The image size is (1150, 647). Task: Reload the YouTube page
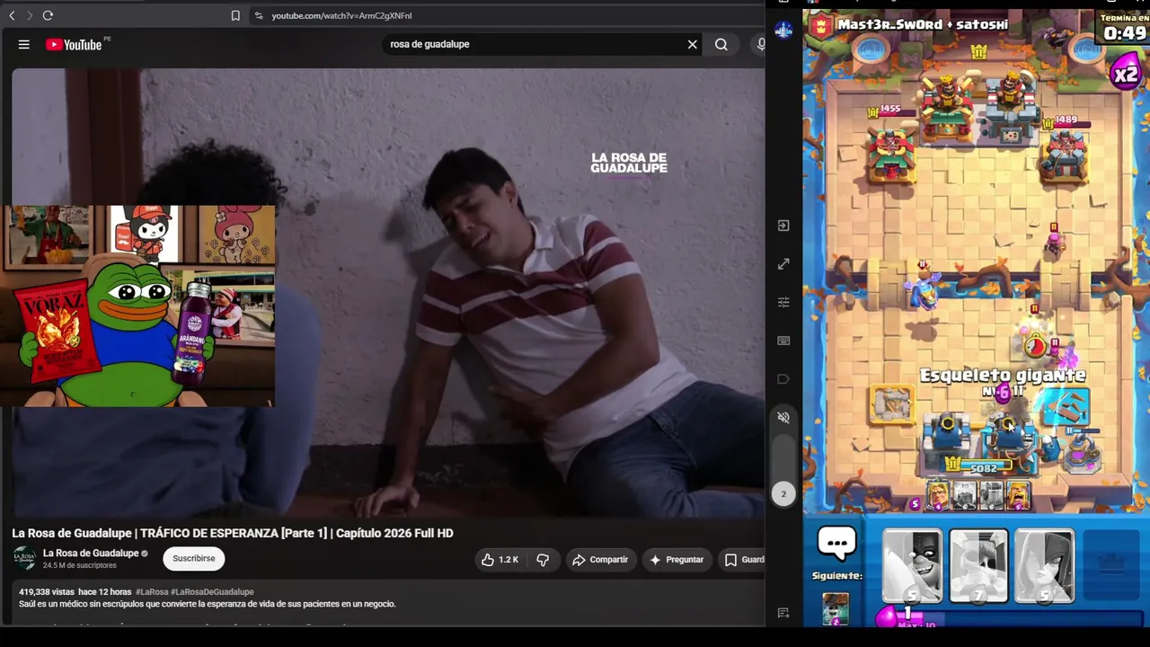point(48,15)
